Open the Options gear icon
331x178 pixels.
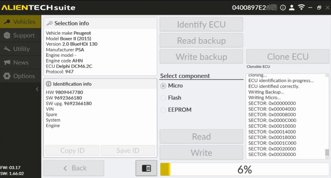click(7, 76)
